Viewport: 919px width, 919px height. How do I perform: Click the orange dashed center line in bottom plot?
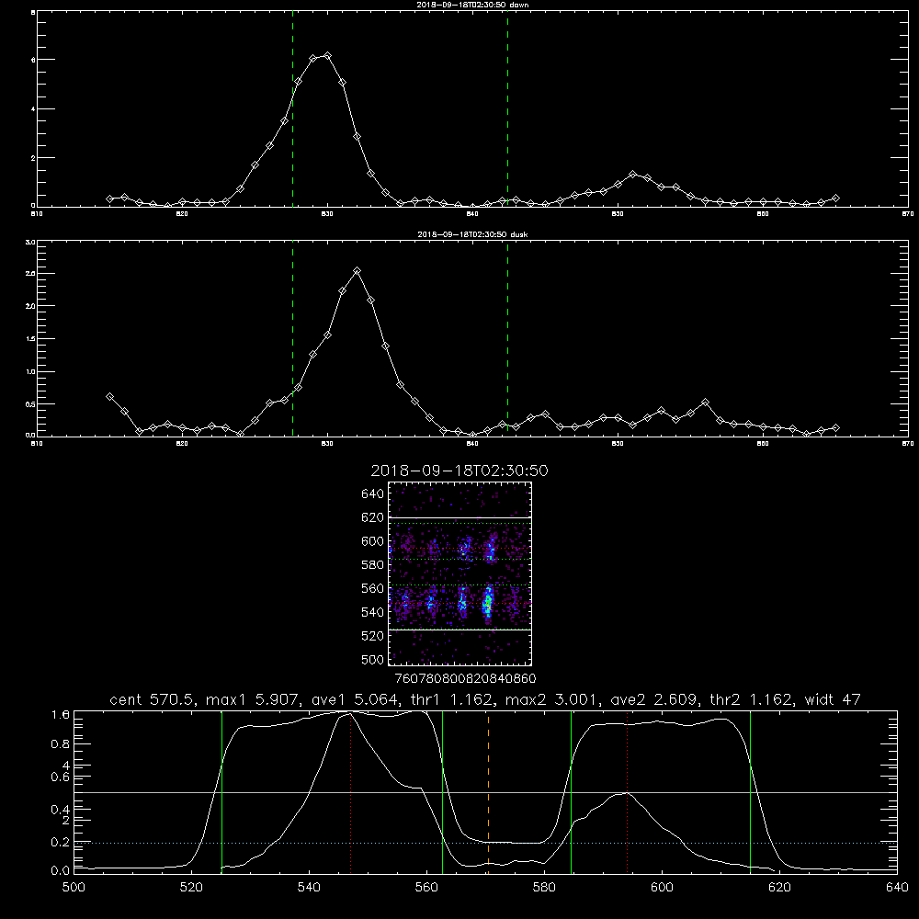coord(488,791)
